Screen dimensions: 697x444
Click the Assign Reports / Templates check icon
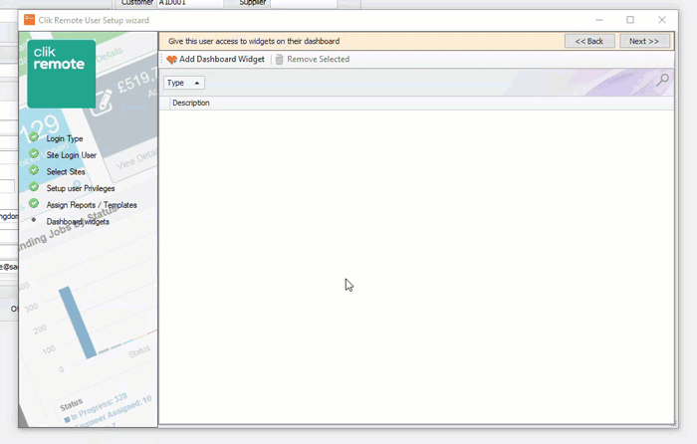coord(34,203)
